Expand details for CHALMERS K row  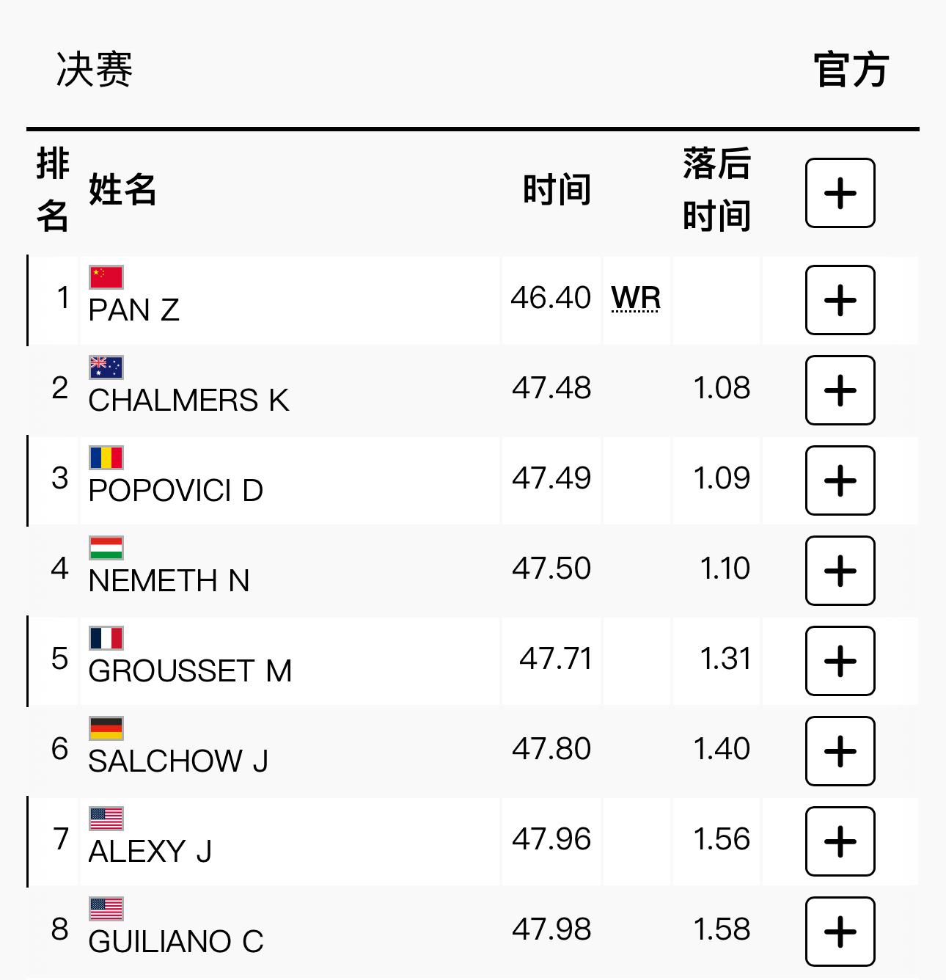[x=840, y=390]
